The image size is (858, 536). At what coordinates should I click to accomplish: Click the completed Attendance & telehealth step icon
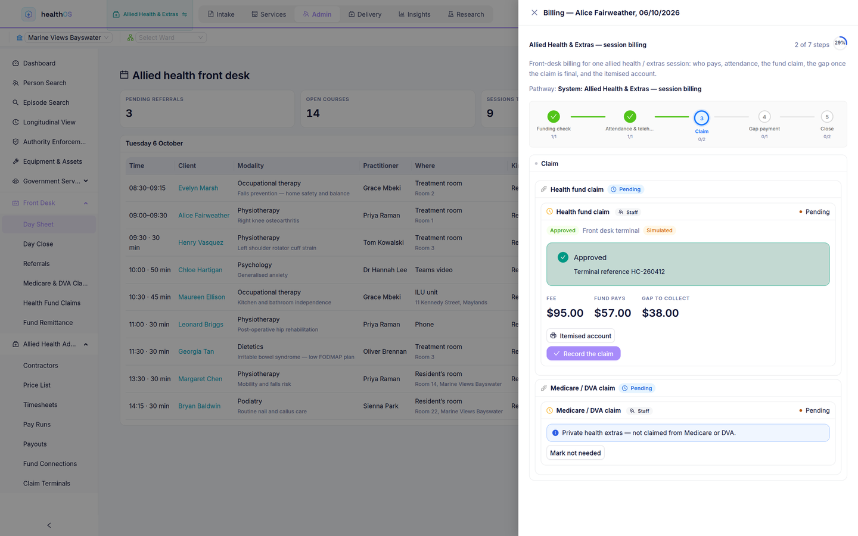(x=630, y=117)
